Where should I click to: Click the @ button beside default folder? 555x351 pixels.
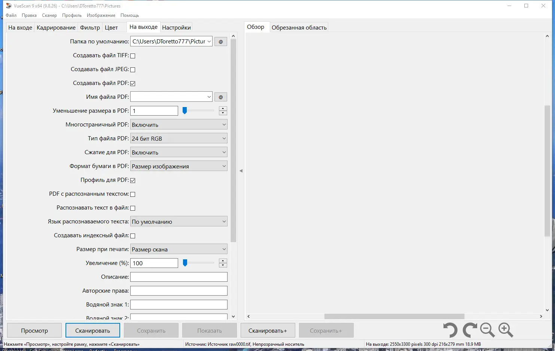(221, 42)
